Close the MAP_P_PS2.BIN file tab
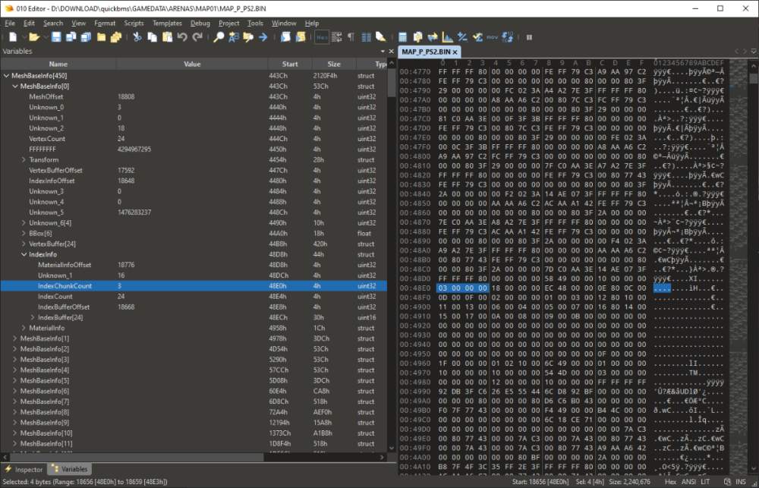This screenshot has width=759, height=488. [x=455, y=52]
